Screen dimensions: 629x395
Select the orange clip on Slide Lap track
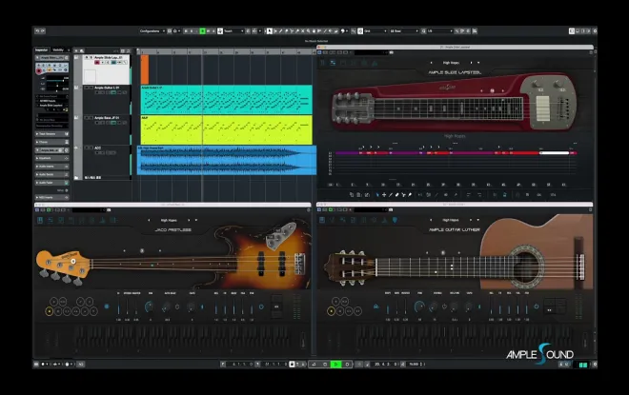click(145, 69)
